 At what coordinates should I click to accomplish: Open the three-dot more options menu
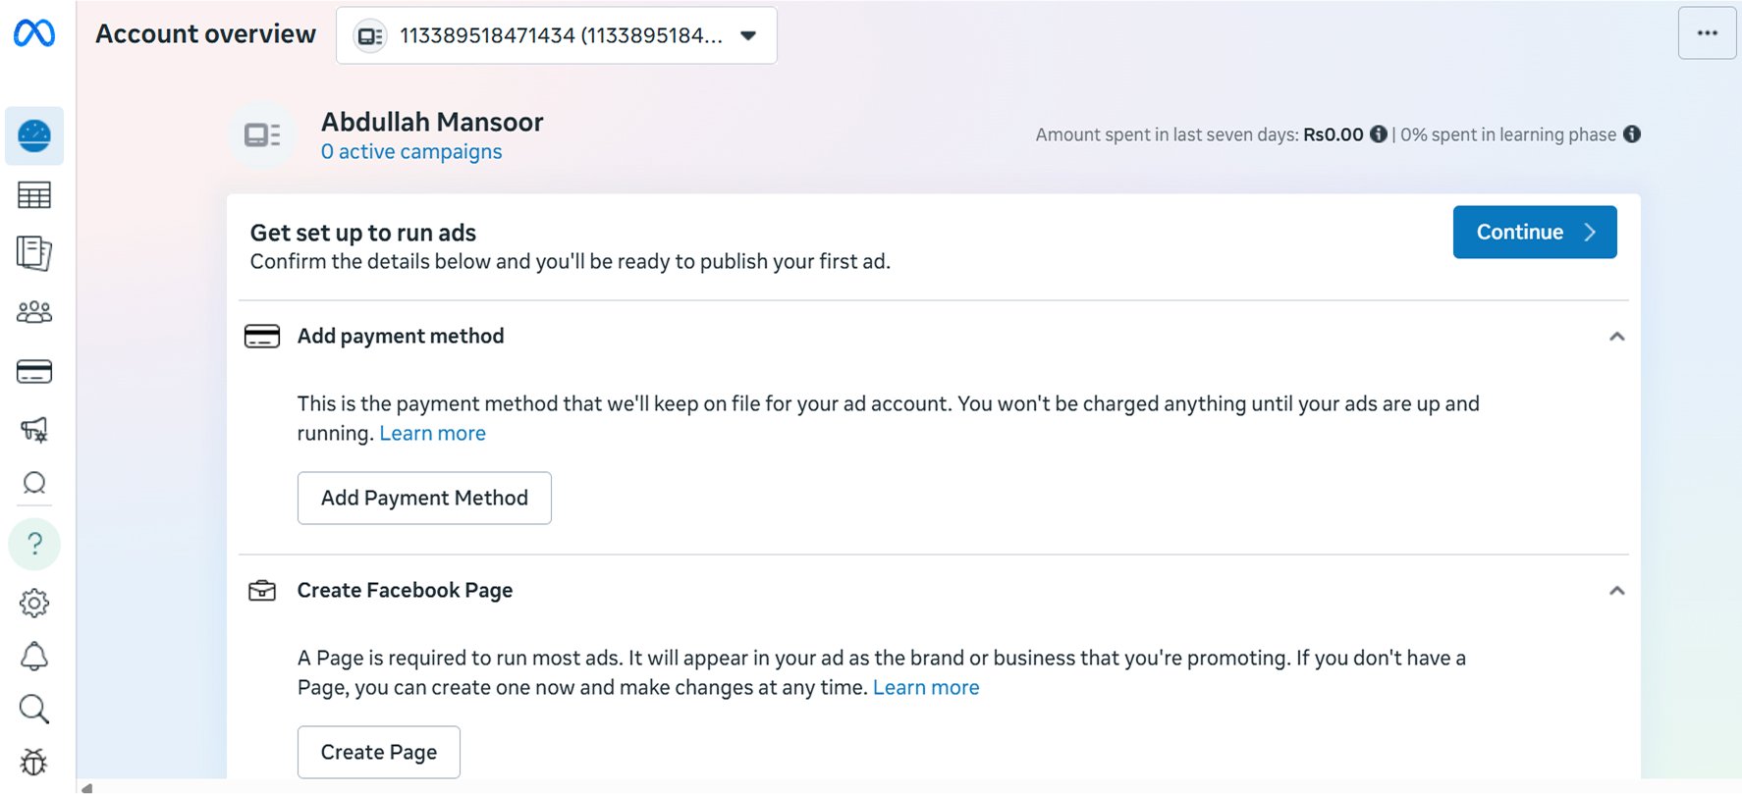click(1707, 33)
